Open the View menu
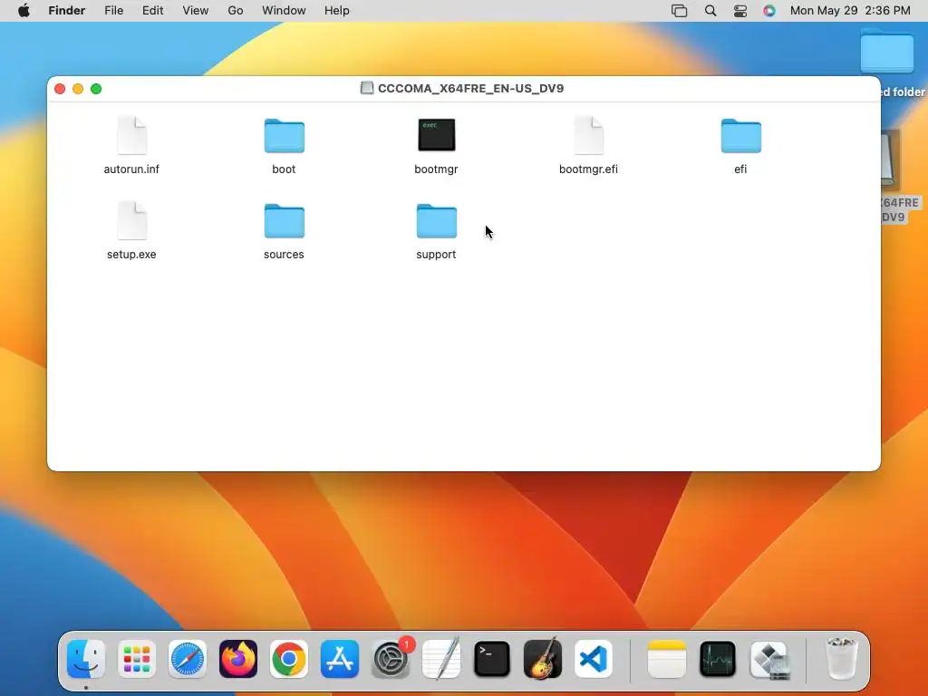Image resolution: width=928 pixels, height=696 pixels. [x=196, y=11]
